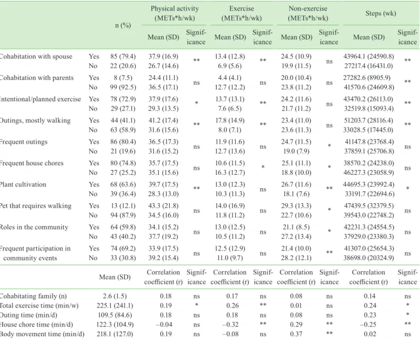
Task: Select the value '16.3 (12.7)'
Action: [230, 173]
